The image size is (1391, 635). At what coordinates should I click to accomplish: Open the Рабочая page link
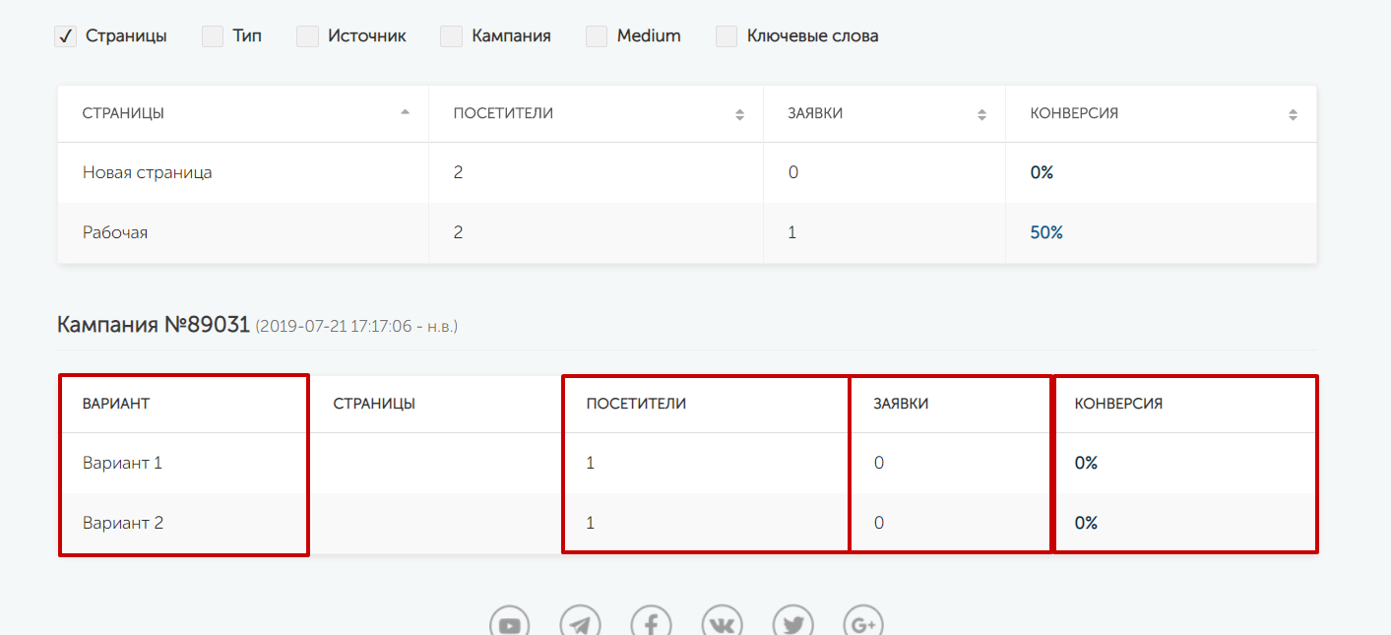115,232
